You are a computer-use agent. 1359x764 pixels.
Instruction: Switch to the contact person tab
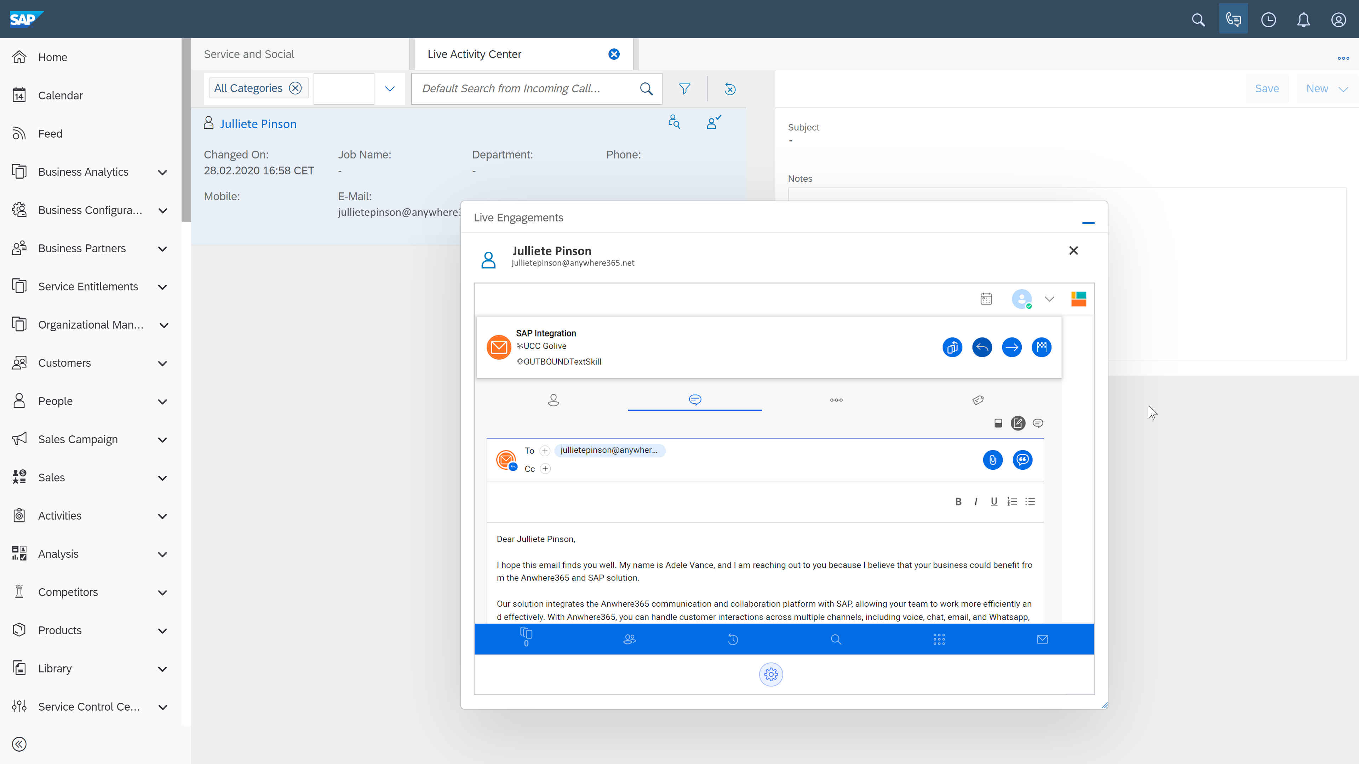click(553, 400)
